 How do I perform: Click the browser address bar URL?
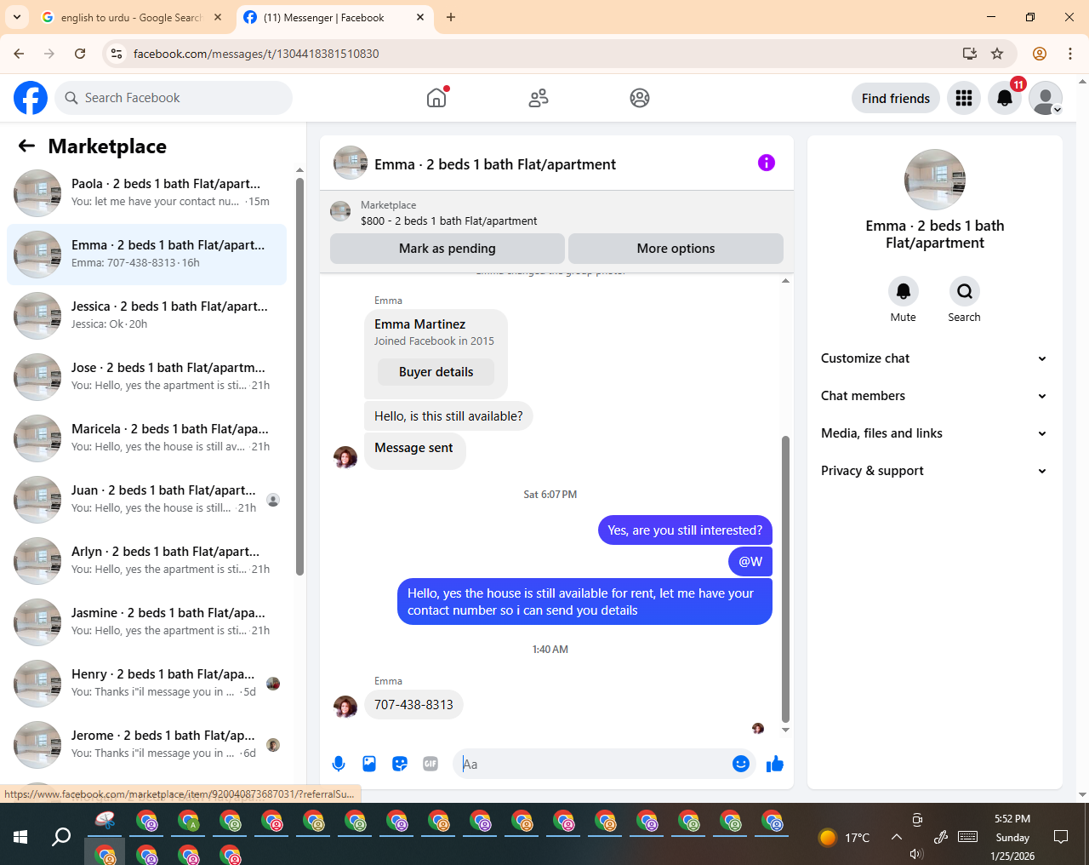[x=256, y=54]
